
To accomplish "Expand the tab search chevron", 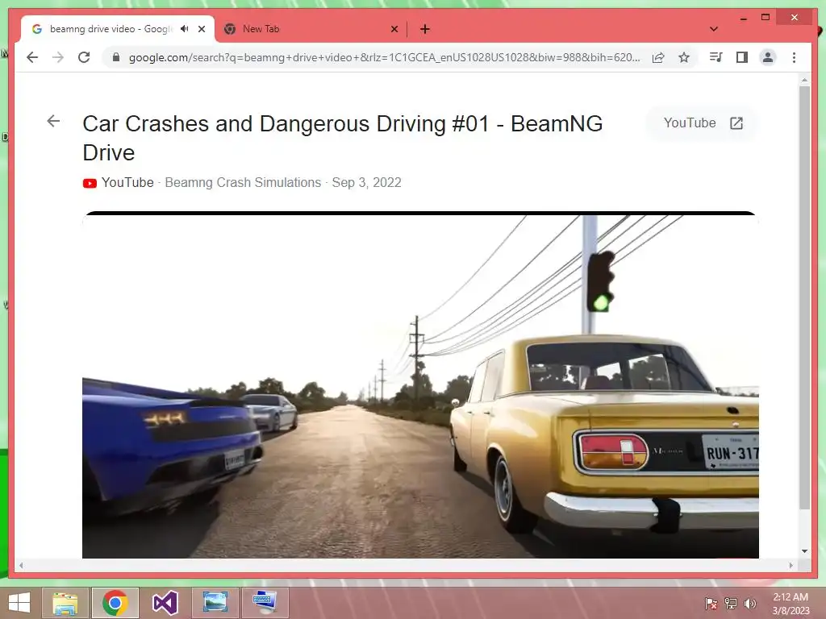I will [x=714, y=29].
